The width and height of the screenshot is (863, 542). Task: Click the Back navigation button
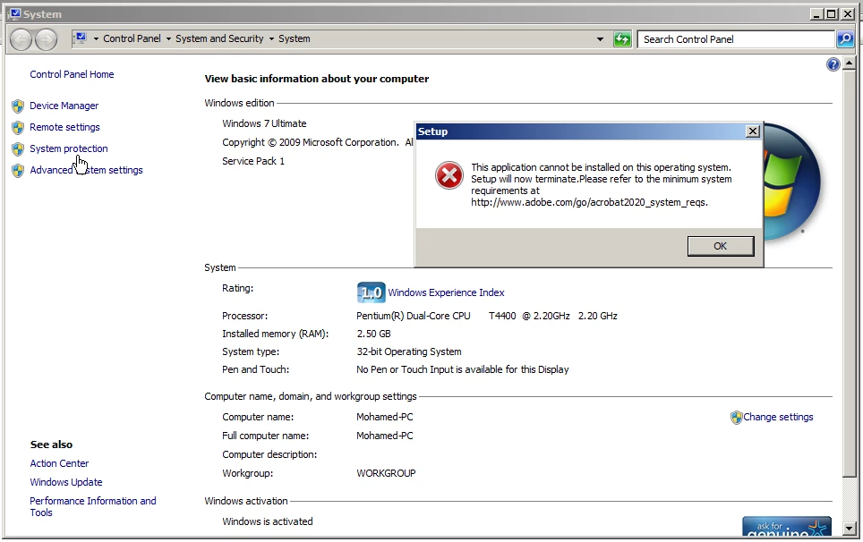point(21,39)
